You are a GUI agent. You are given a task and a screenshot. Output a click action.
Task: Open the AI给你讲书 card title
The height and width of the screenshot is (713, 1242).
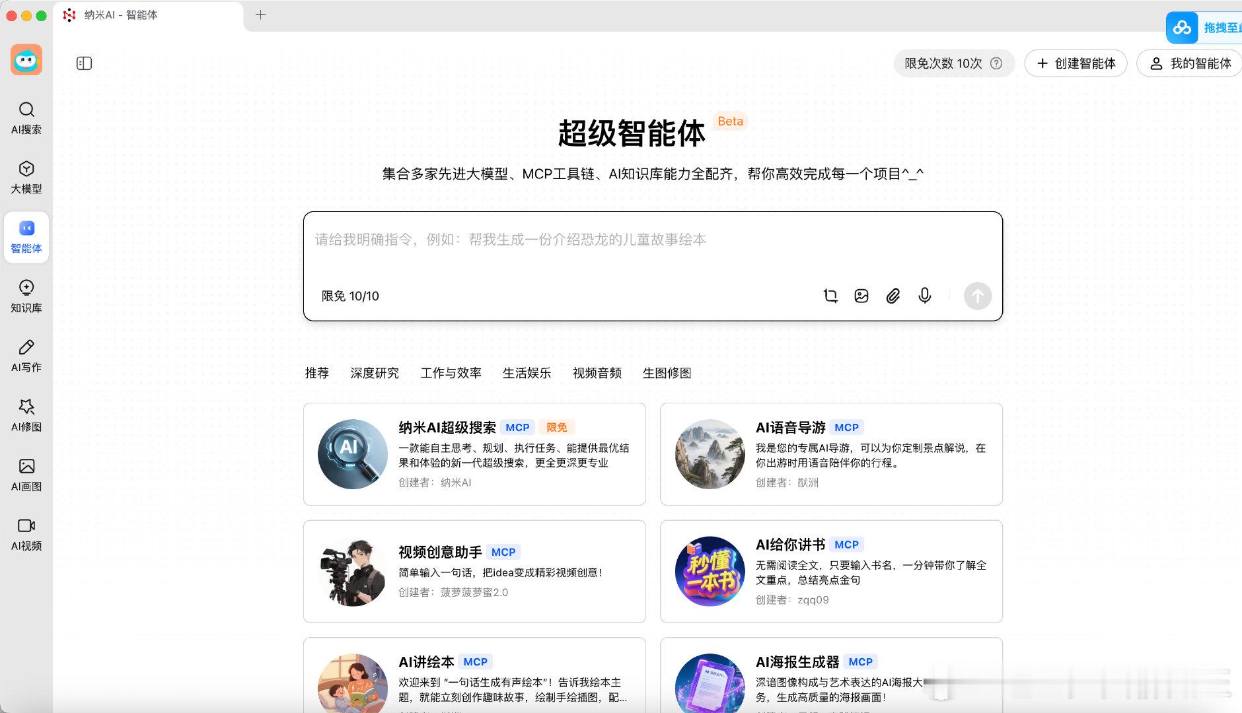click(791, 545)
